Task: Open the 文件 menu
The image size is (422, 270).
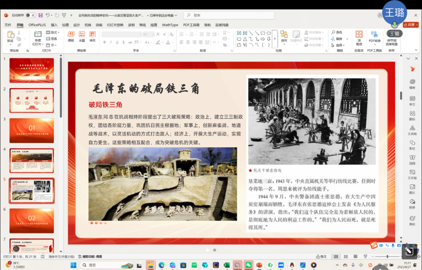Action: click(8, 25)
